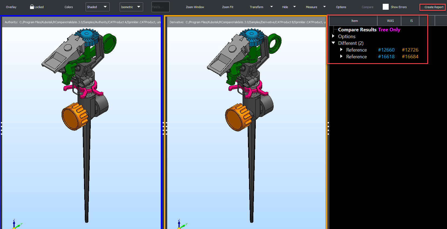Viewport: 447px width, 229px height.
Task: Click the Zoom Fit button
Action: tap(227, 7)
